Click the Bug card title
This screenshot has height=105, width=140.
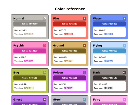16,73
